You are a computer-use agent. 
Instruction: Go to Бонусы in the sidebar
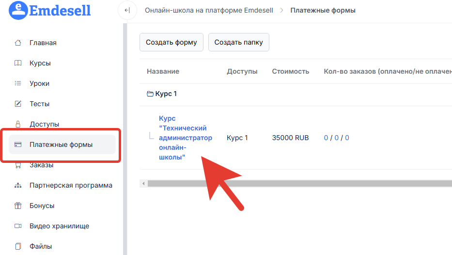pos(42,206)
